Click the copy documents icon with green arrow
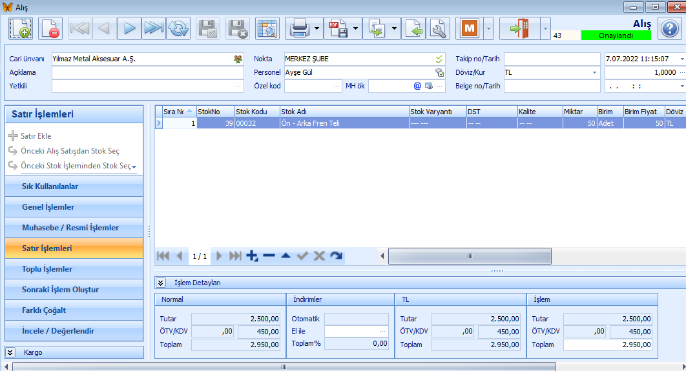Viewport: 686px width, 371px height. [x=376, y=29]
